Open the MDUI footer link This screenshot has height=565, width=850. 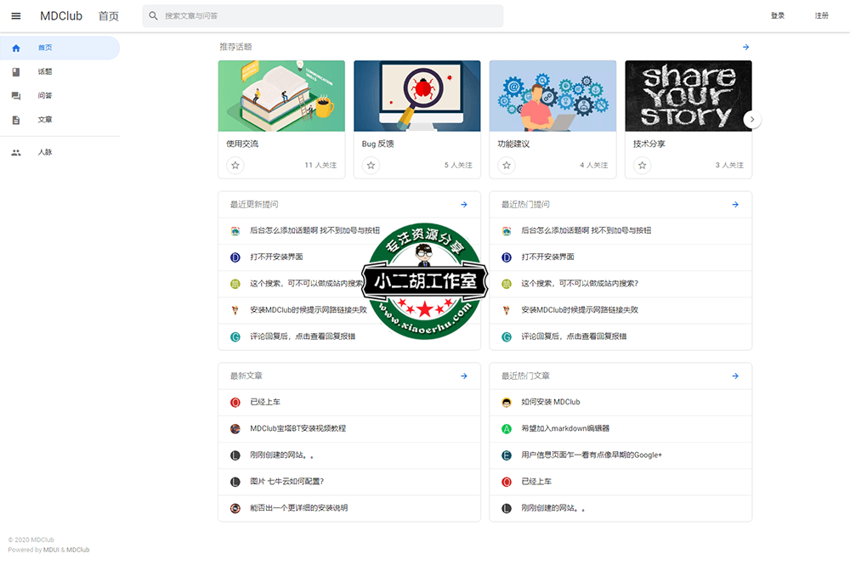(50, 549)
